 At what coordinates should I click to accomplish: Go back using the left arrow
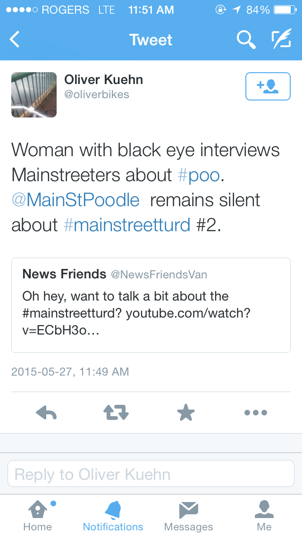15,40
